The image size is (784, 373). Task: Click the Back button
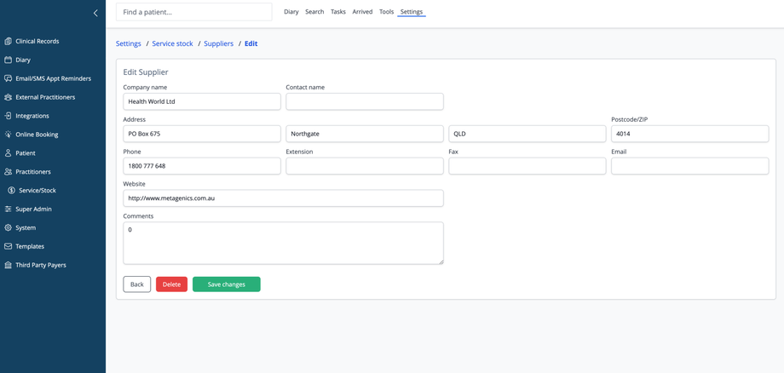pos(136,284)
